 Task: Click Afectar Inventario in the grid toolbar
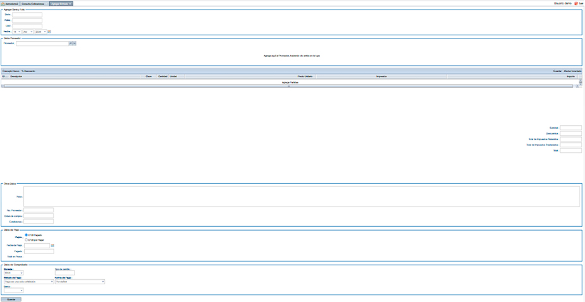coord(572,71)
